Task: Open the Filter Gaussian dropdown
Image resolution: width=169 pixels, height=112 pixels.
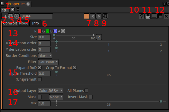Action: tap(48, 62)
